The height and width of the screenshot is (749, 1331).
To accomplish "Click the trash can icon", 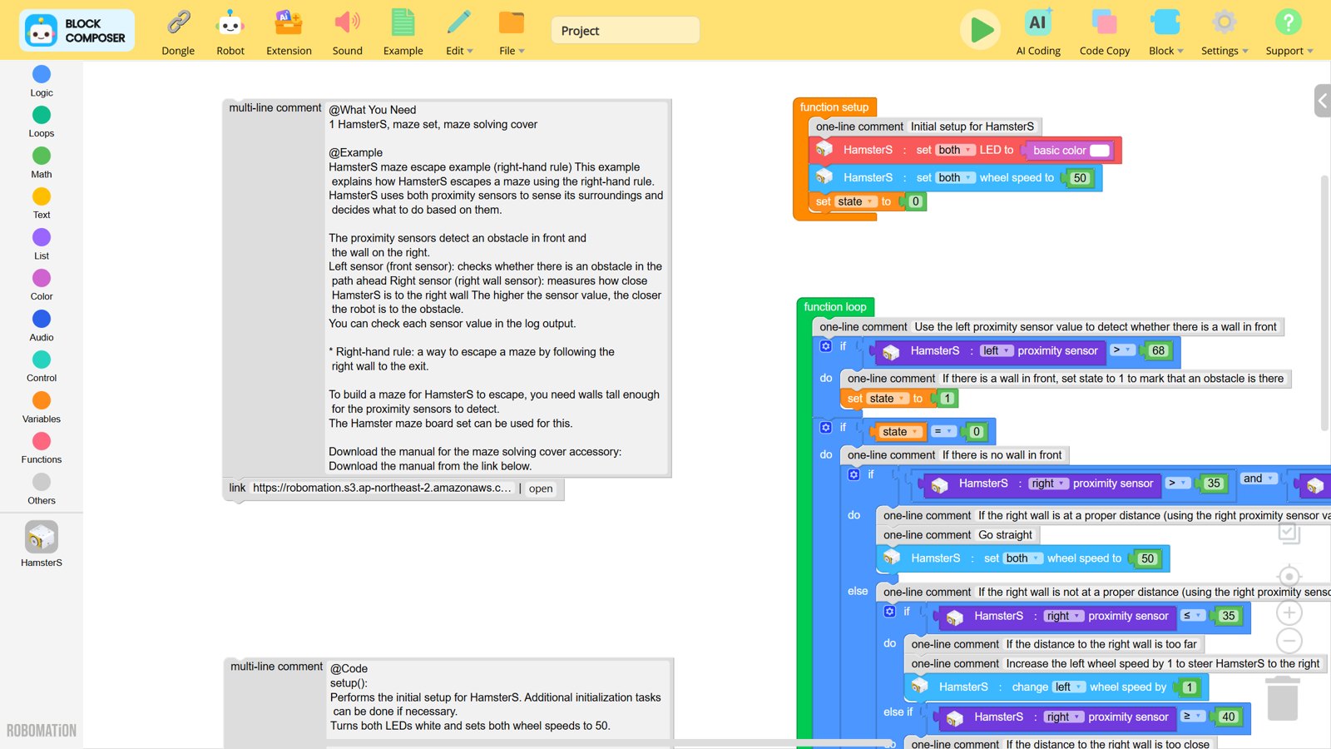I will tap(1282, 698).
